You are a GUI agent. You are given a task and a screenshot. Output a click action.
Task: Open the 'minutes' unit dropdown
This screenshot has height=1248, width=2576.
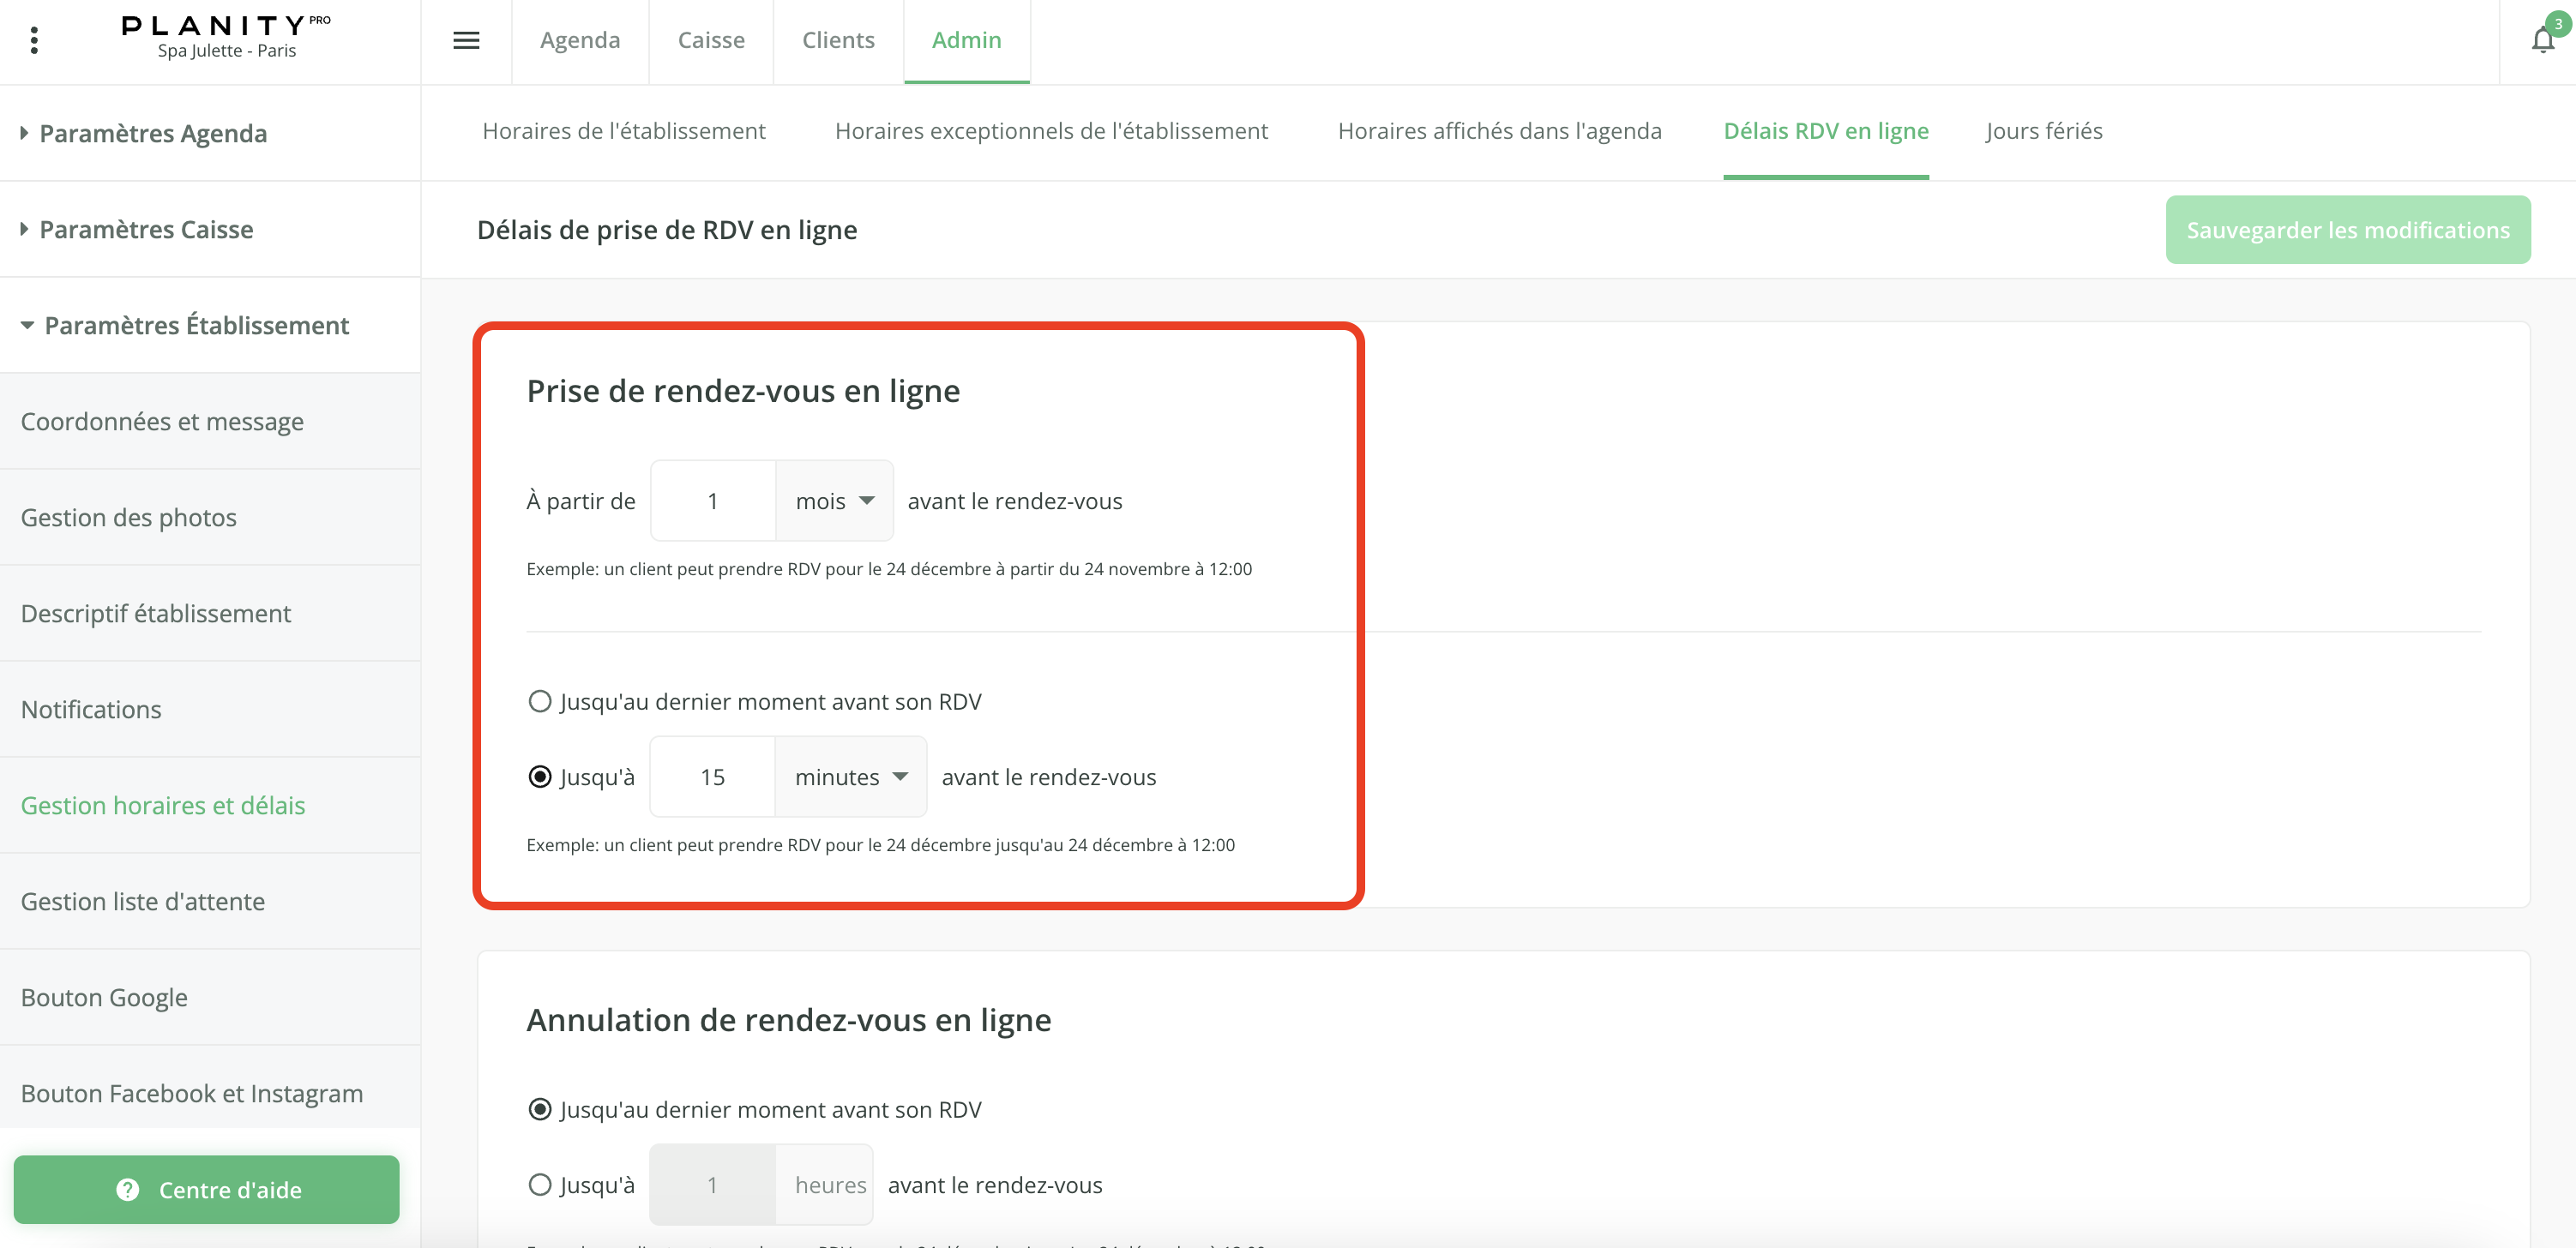click(851, 777)
